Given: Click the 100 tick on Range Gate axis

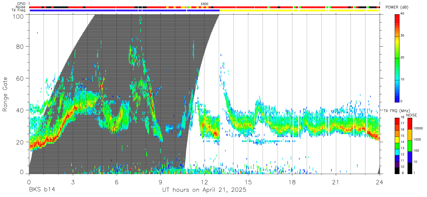Looking at the screenshot, I should tap(18, 16).
